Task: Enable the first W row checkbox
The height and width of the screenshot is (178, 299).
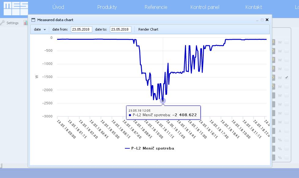Action: [286, 42]
